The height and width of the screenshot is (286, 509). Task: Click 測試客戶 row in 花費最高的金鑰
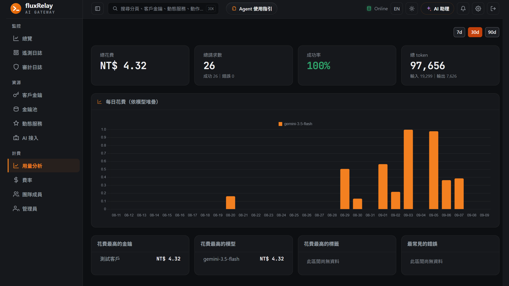[140, 259]
